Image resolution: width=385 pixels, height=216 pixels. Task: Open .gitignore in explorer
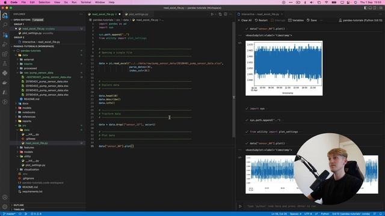pos(28,178)
